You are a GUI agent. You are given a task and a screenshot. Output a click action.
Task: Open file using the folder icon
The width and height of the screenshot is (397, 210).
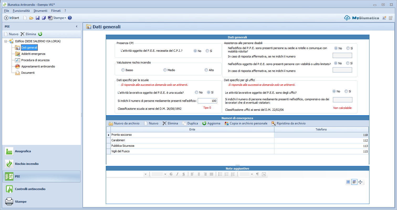pos(31,18)
